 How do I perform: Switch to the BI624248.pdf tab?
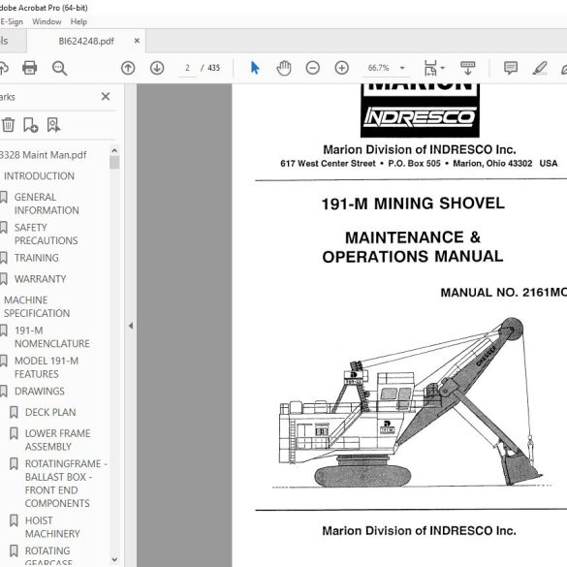click(86, 41)
